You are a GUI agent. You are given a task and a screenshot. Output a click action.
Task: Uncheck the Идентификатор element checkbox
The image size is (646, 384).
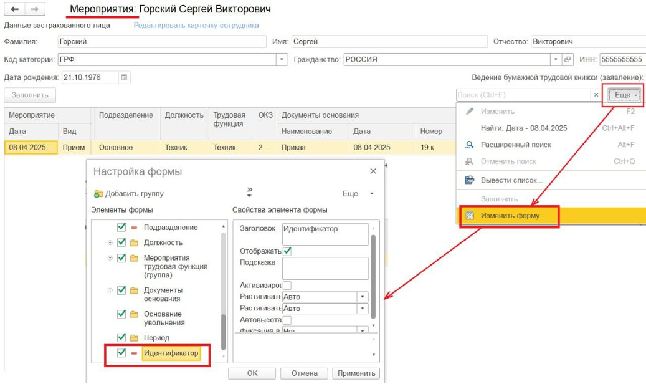[x=122, y=353]
